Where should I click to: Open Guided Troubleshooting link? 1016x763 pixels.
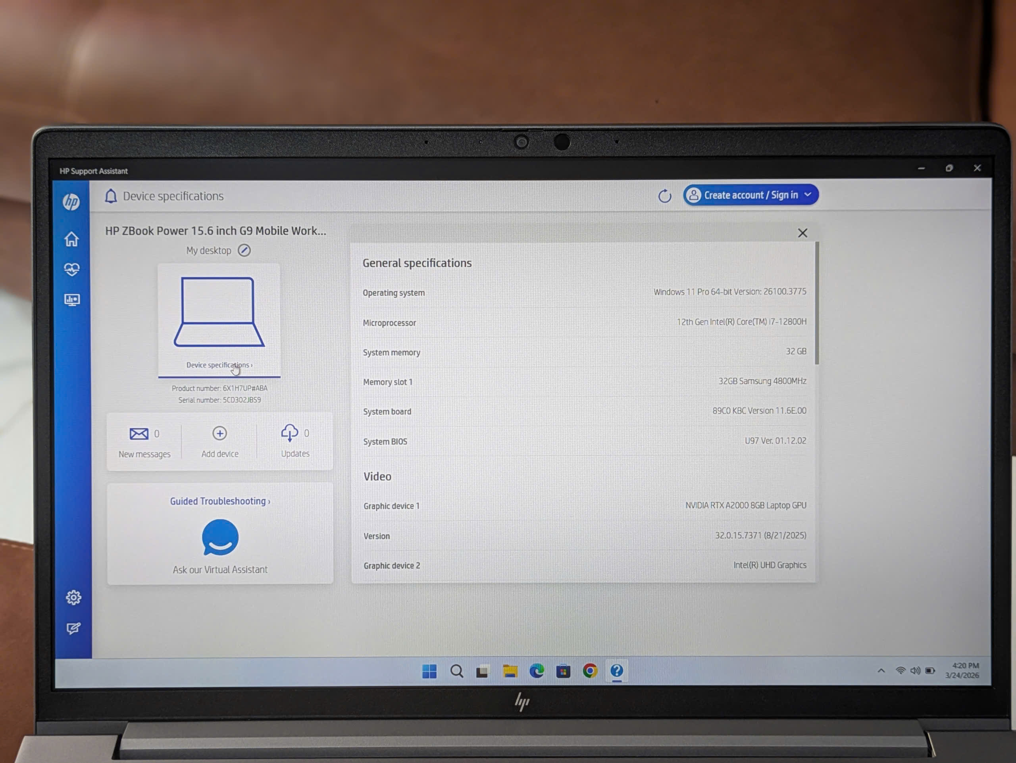219,501
